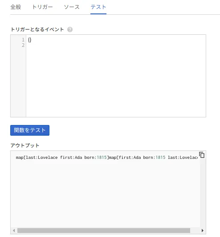Click the 関数をテスト button
Viewport: 220px width, 237px height.
click(x=30, y=130)
